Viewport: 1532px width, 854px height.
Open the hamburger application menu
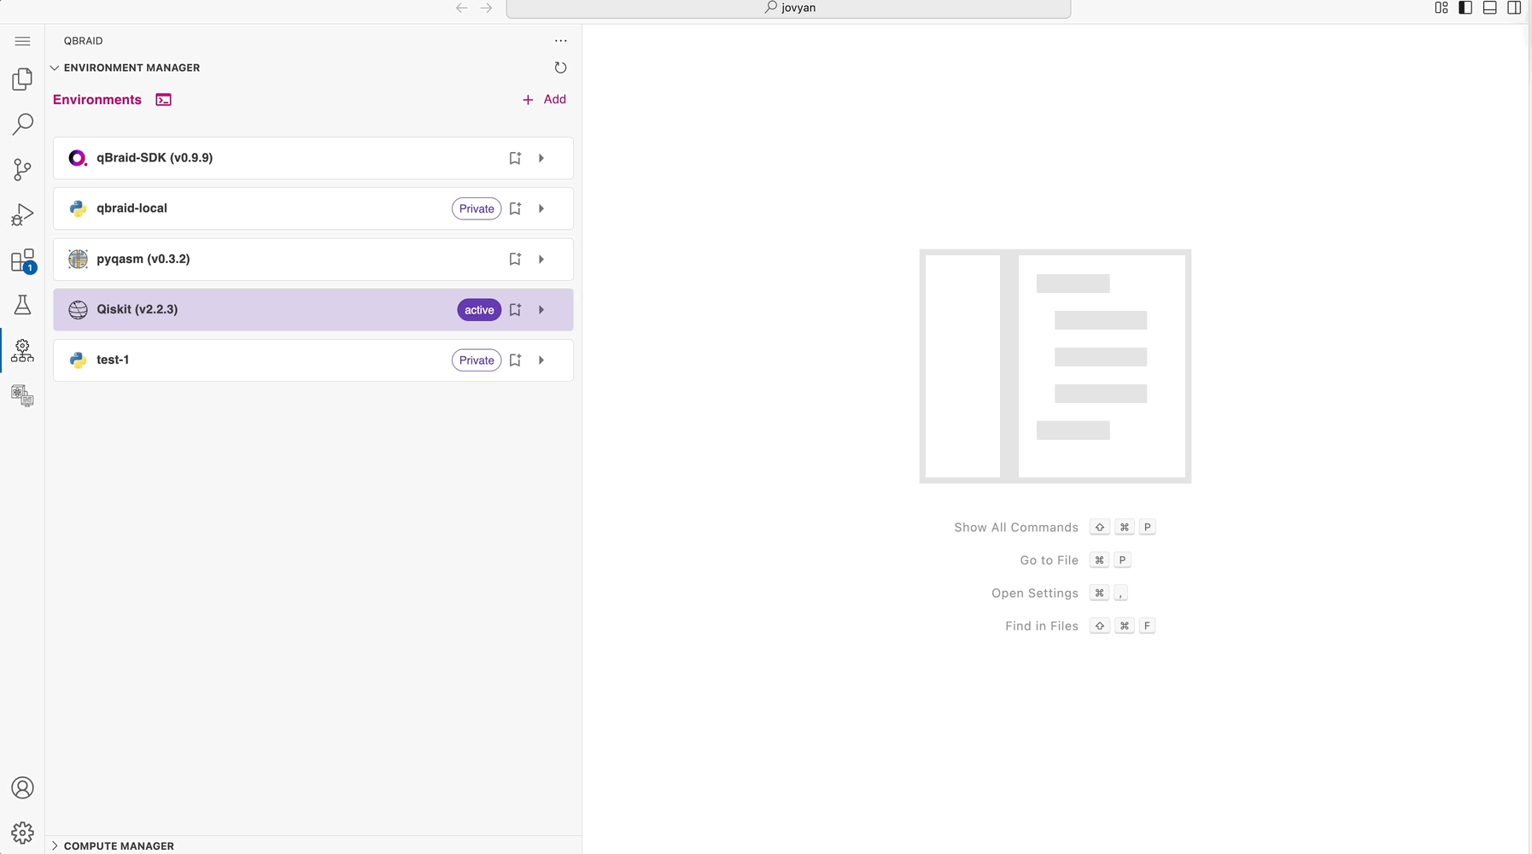point(23,41)
